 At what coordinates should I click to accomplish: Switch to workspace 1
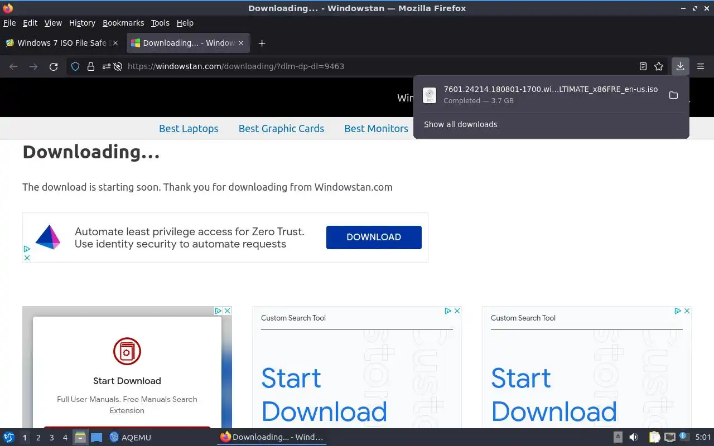pyautogui.click(x=25, y=438)
